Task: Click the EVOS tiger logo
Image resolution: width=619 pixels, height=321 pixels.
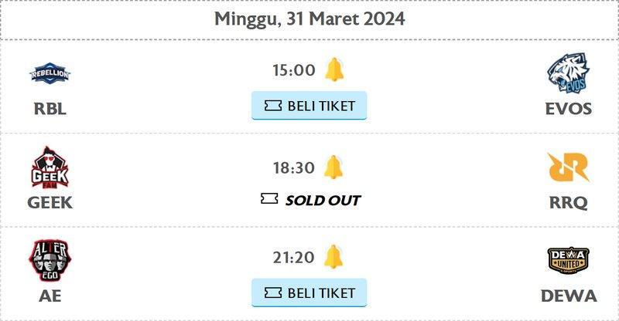Action: pyautogui.click(x=568, y=73)
